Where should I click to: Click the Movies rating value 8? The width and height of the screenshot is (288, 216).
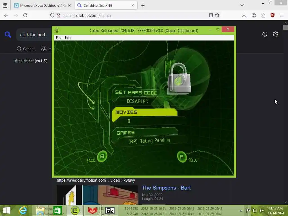pyautogui.click(x=129, y=121)
